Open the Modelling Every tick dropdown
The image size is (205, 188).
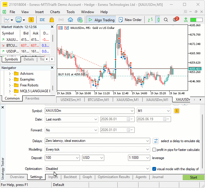[x=98, y=149]
